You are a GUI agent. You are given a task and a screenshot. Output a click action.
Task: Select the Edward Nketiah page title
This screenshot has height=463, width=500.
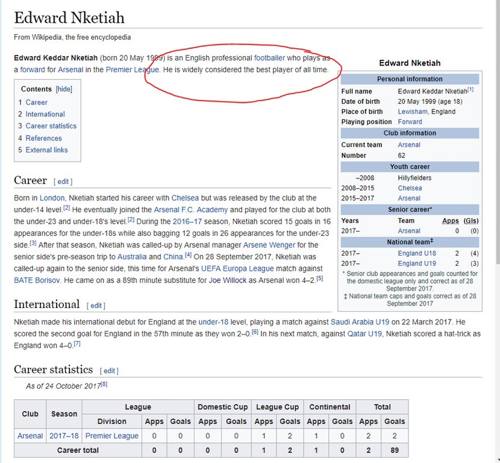click(69, 17)
